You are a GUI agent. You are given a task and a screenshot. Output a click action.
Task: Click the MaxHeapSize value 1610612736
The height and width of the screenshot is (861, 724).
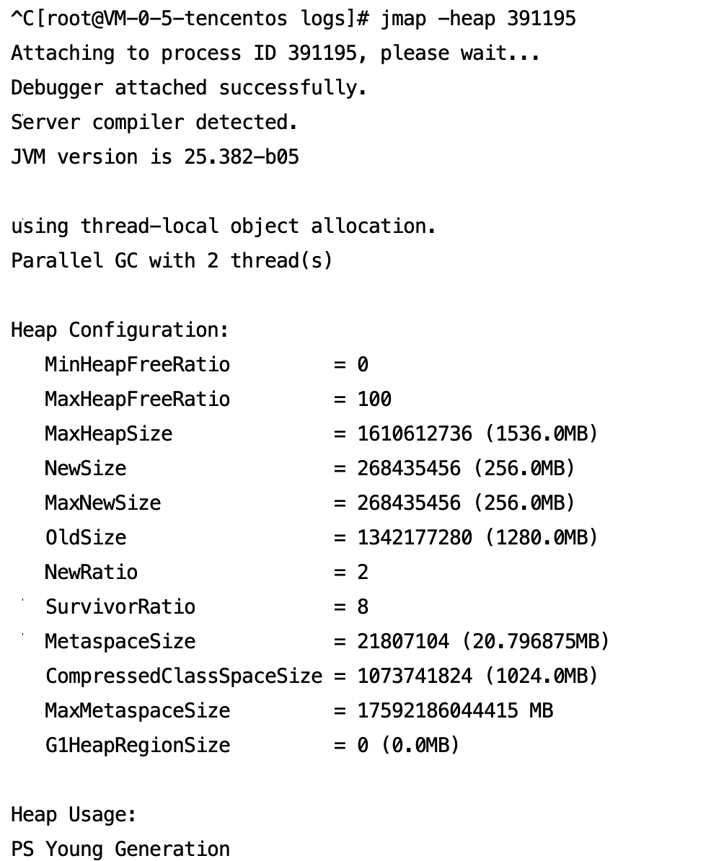coord(415,434)
